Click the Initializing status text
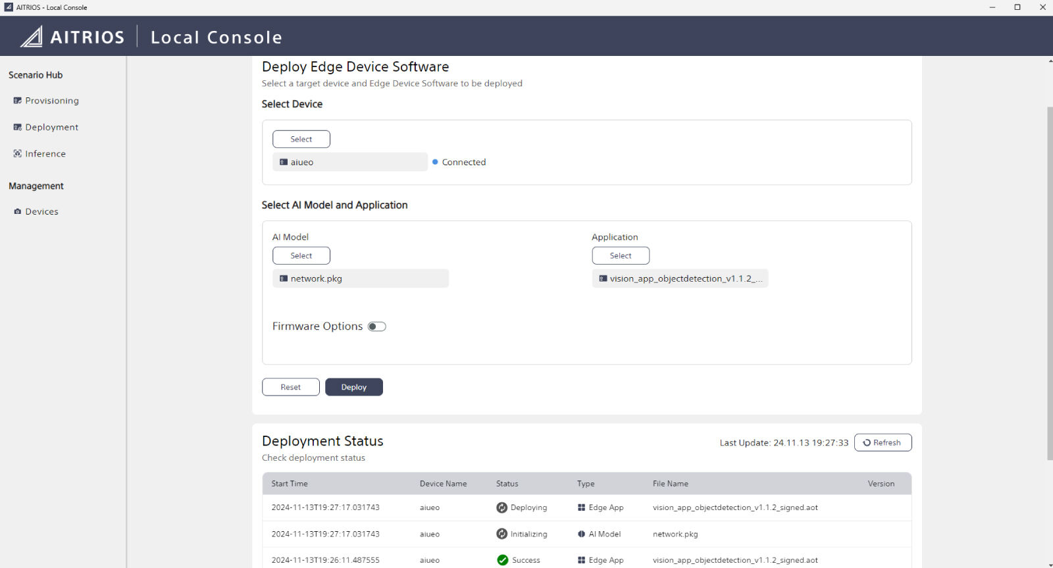This screenshot has width=1053, height=568. point(529,534)
